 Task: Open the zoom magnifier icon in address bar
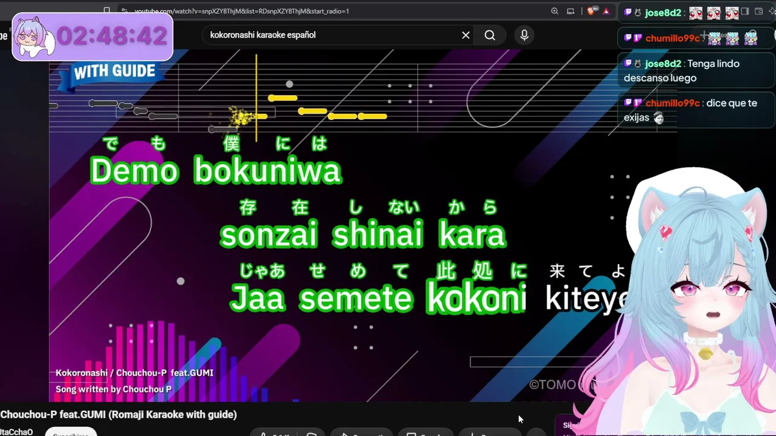(555, 11)
